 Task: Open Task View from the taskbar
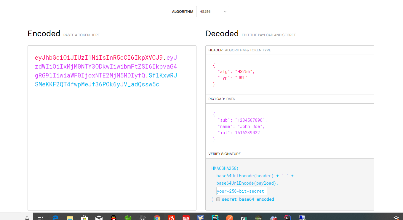40,218
